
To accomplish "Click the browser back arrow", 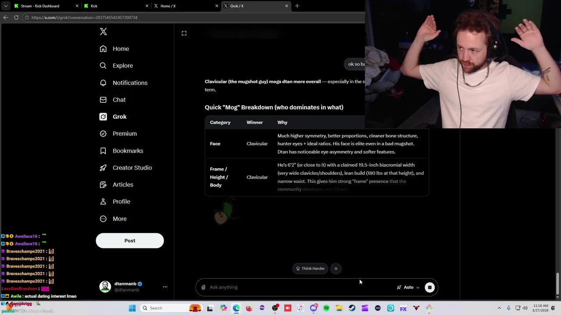I will [x=6, y=17].
